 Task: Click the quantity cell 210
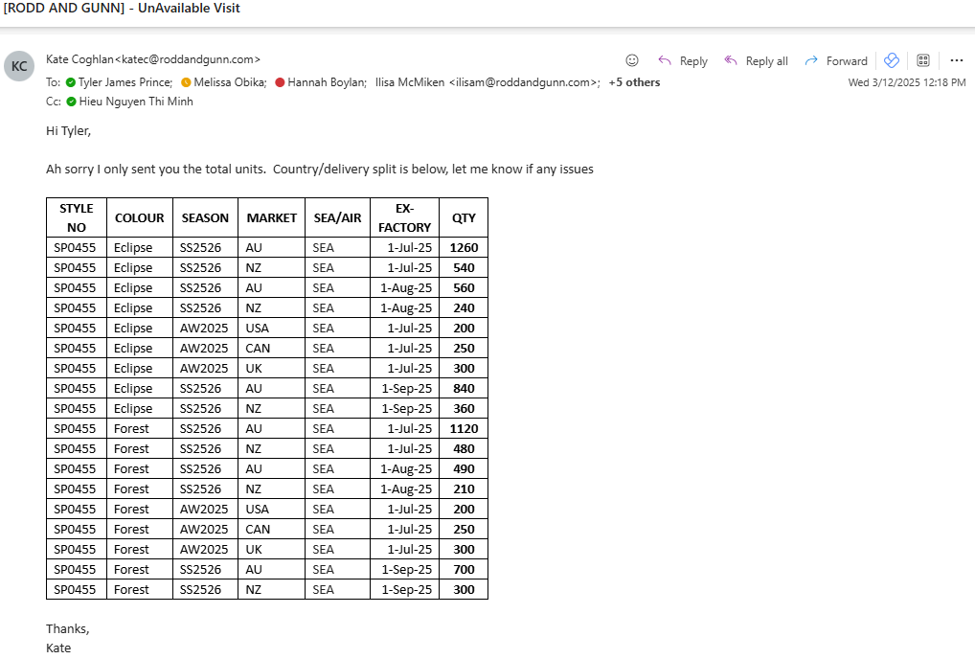pos(464,489)
